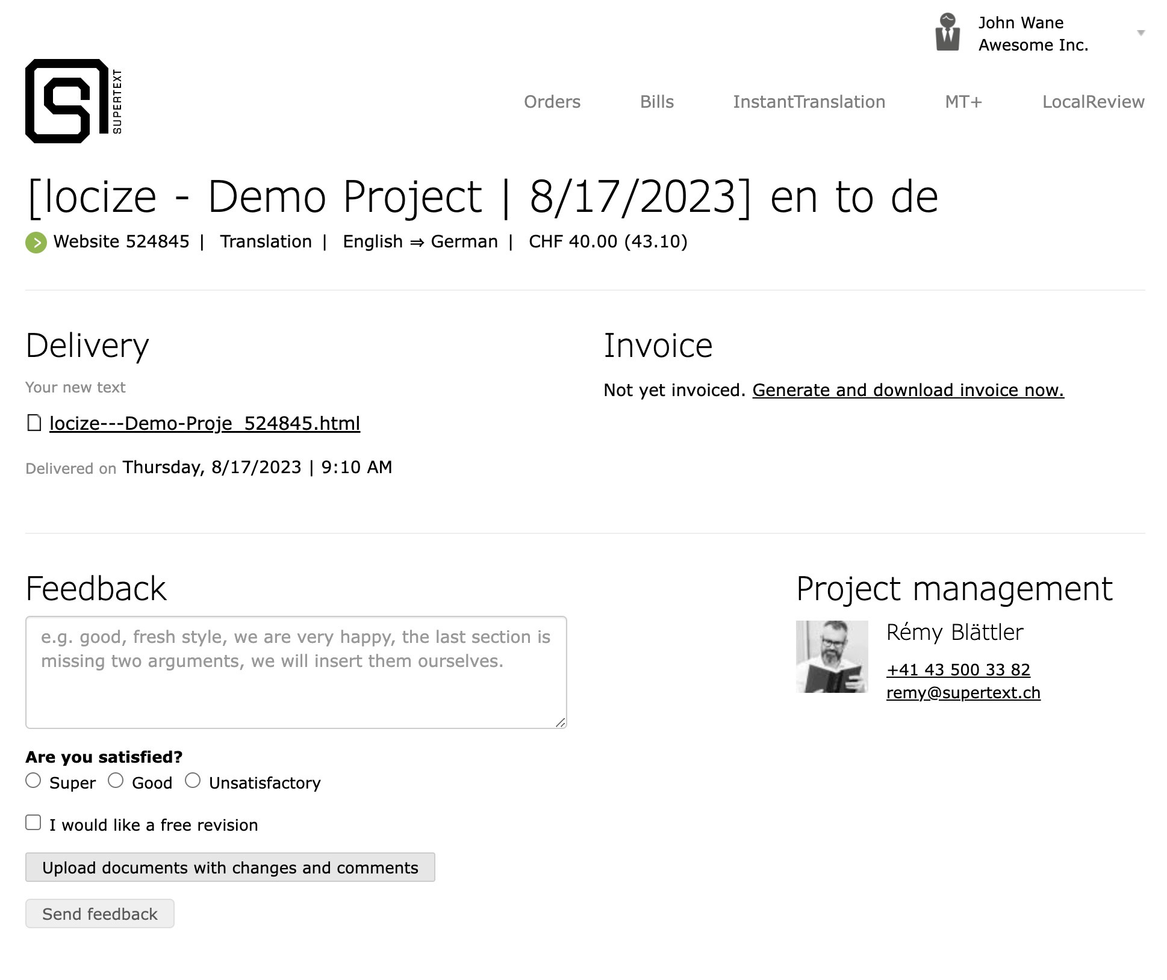The height and width of the screenshot is (980, 1167).
Task: Click Generate and download invoice now link
Action: [908, 390]
